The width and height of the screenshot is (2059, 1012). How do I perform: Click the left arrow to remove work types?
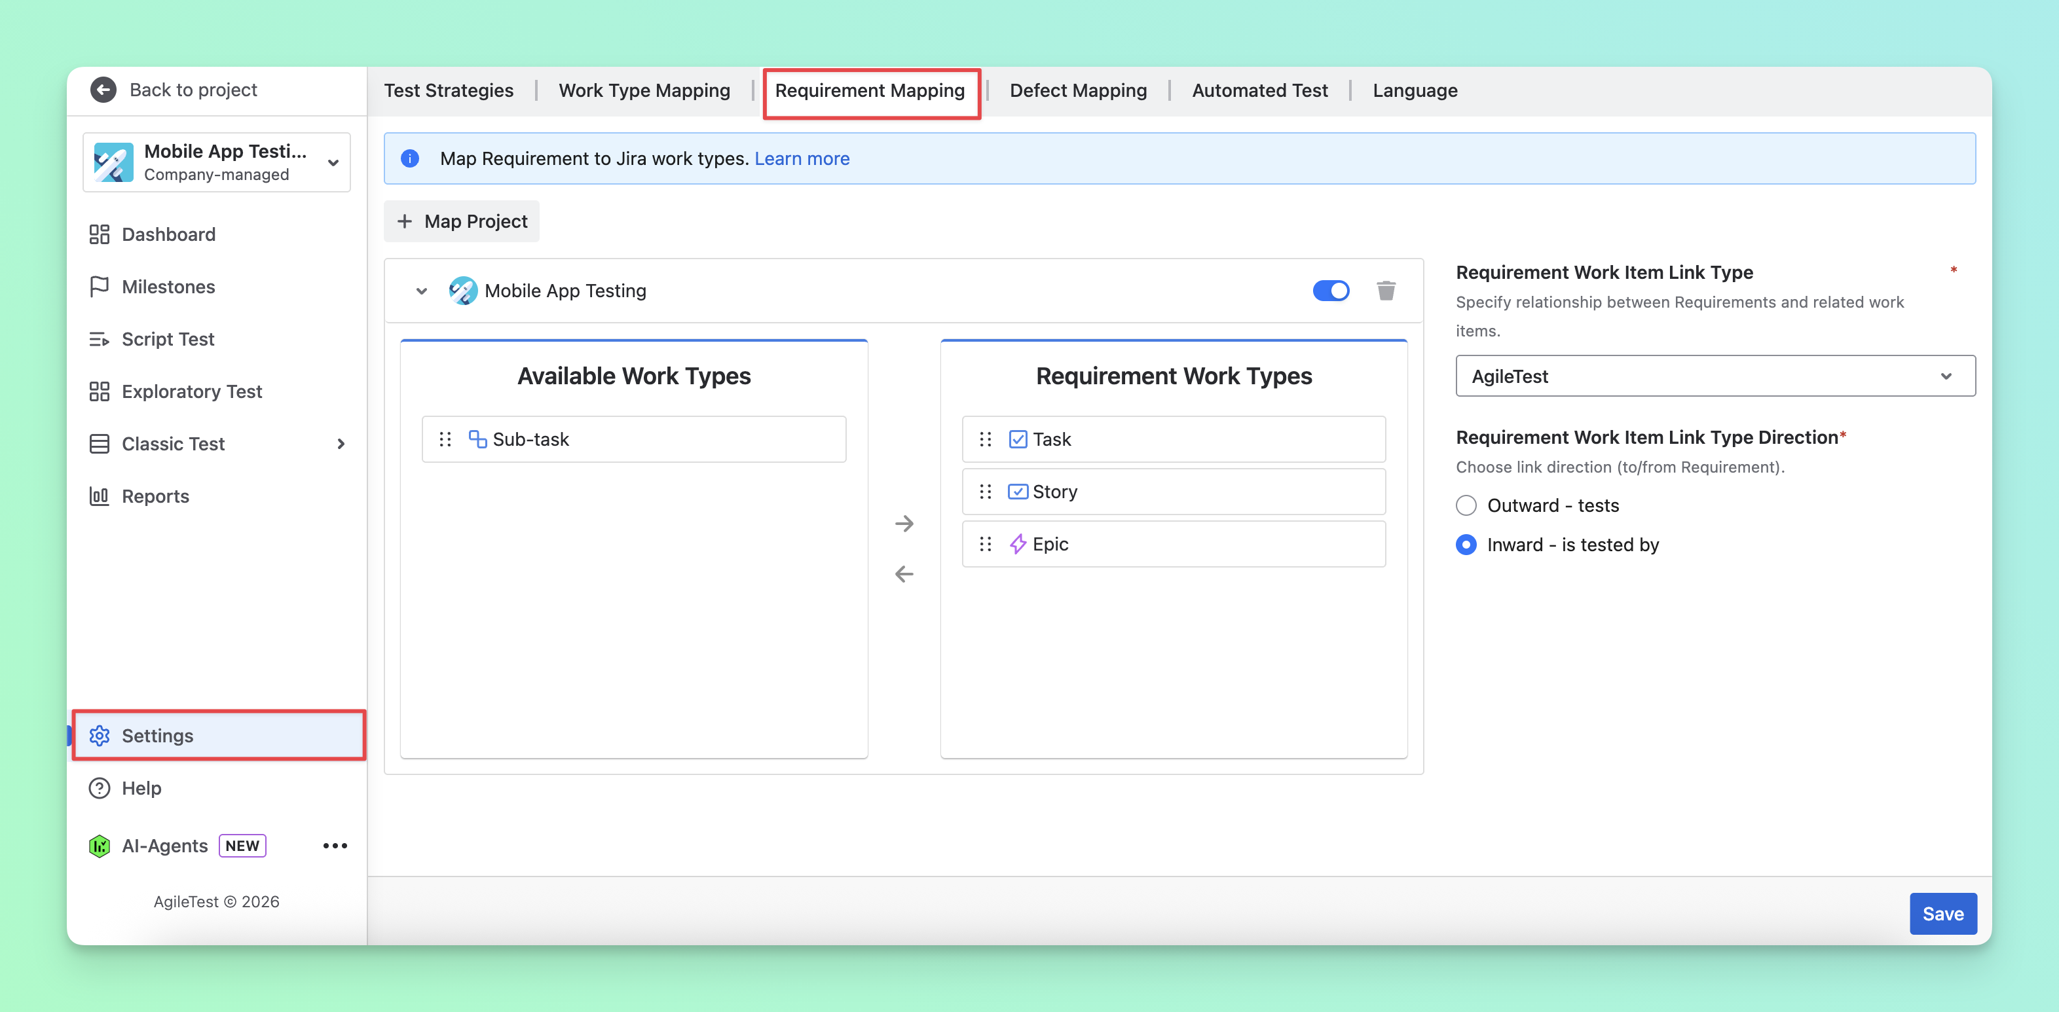904,574
